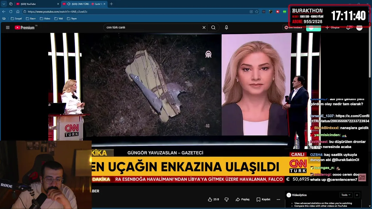
Task: Open the Basın bookmarks folder
Action: point(31,19)
